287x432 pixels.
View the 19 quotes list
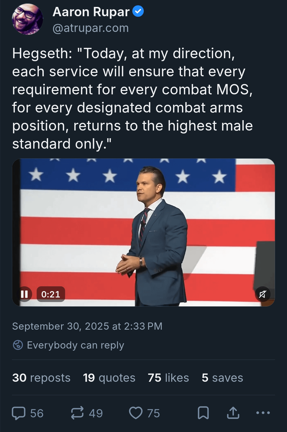(109, 378)
